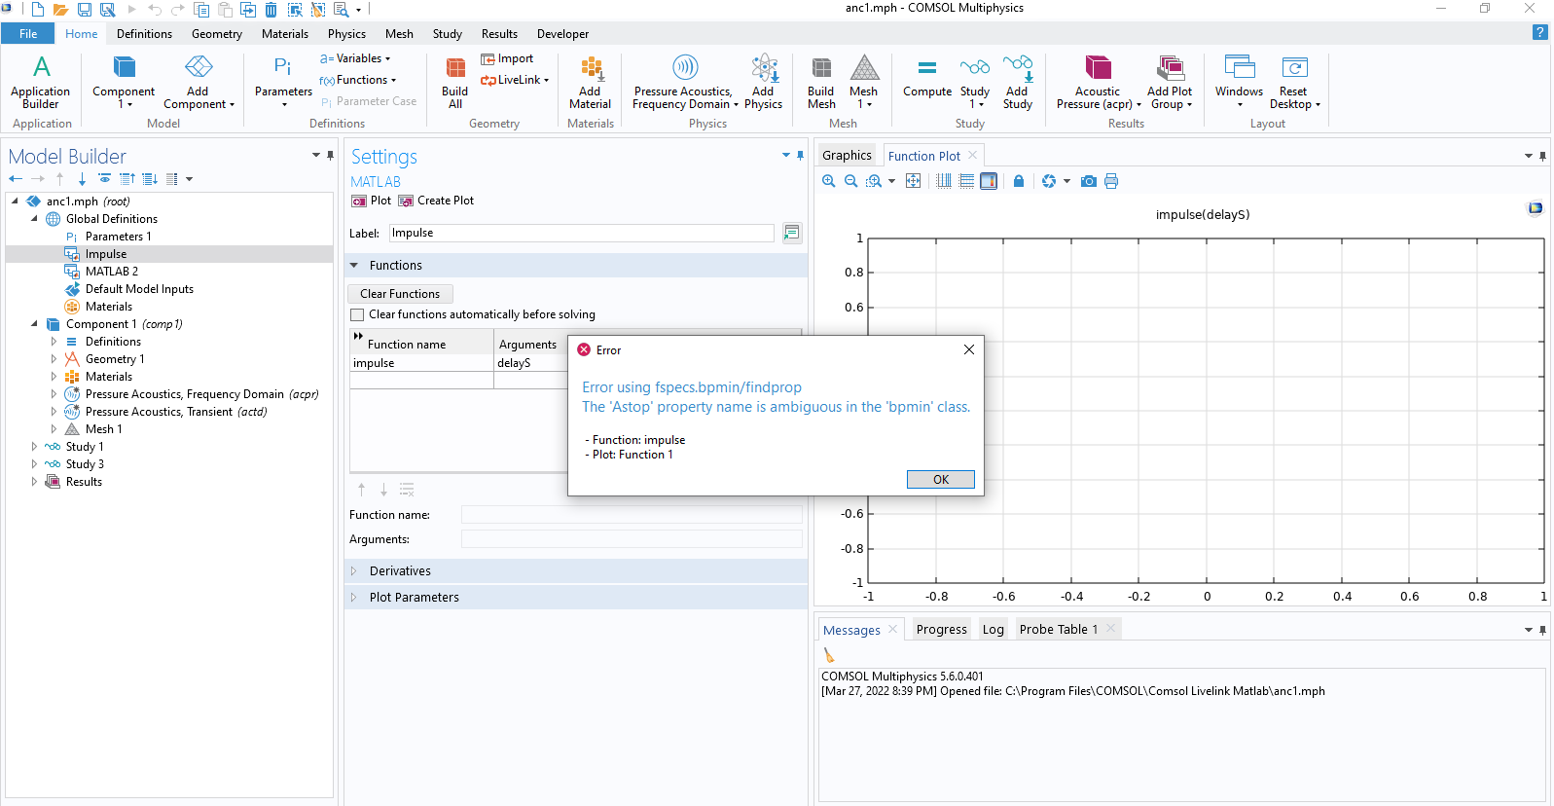Open the Physics ribbon tab
Screen dimensions: 1554x806
(346, 34)
